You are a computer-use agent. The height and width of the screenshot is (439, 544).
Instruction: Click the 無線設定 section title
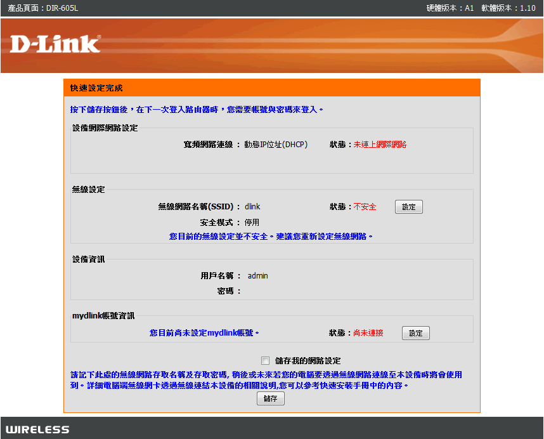click(x=89, y=190)
